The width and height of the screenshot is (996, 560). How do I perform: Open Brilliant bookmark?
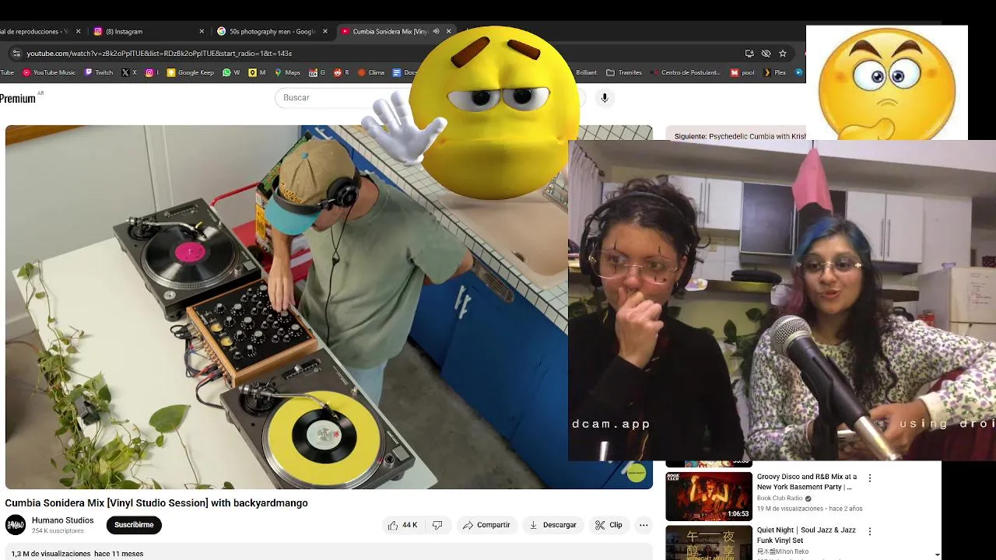tap(586, 72)
